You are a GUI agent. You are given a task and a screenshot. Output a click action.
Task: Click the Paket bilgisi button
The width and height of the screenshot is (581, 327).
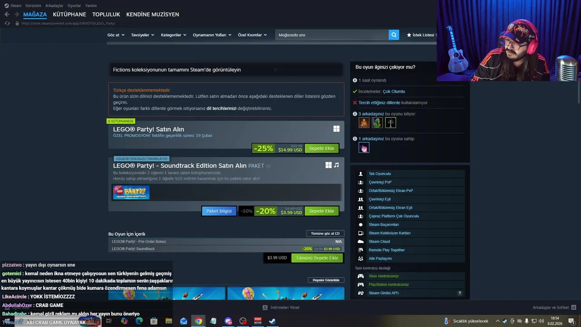219,211
